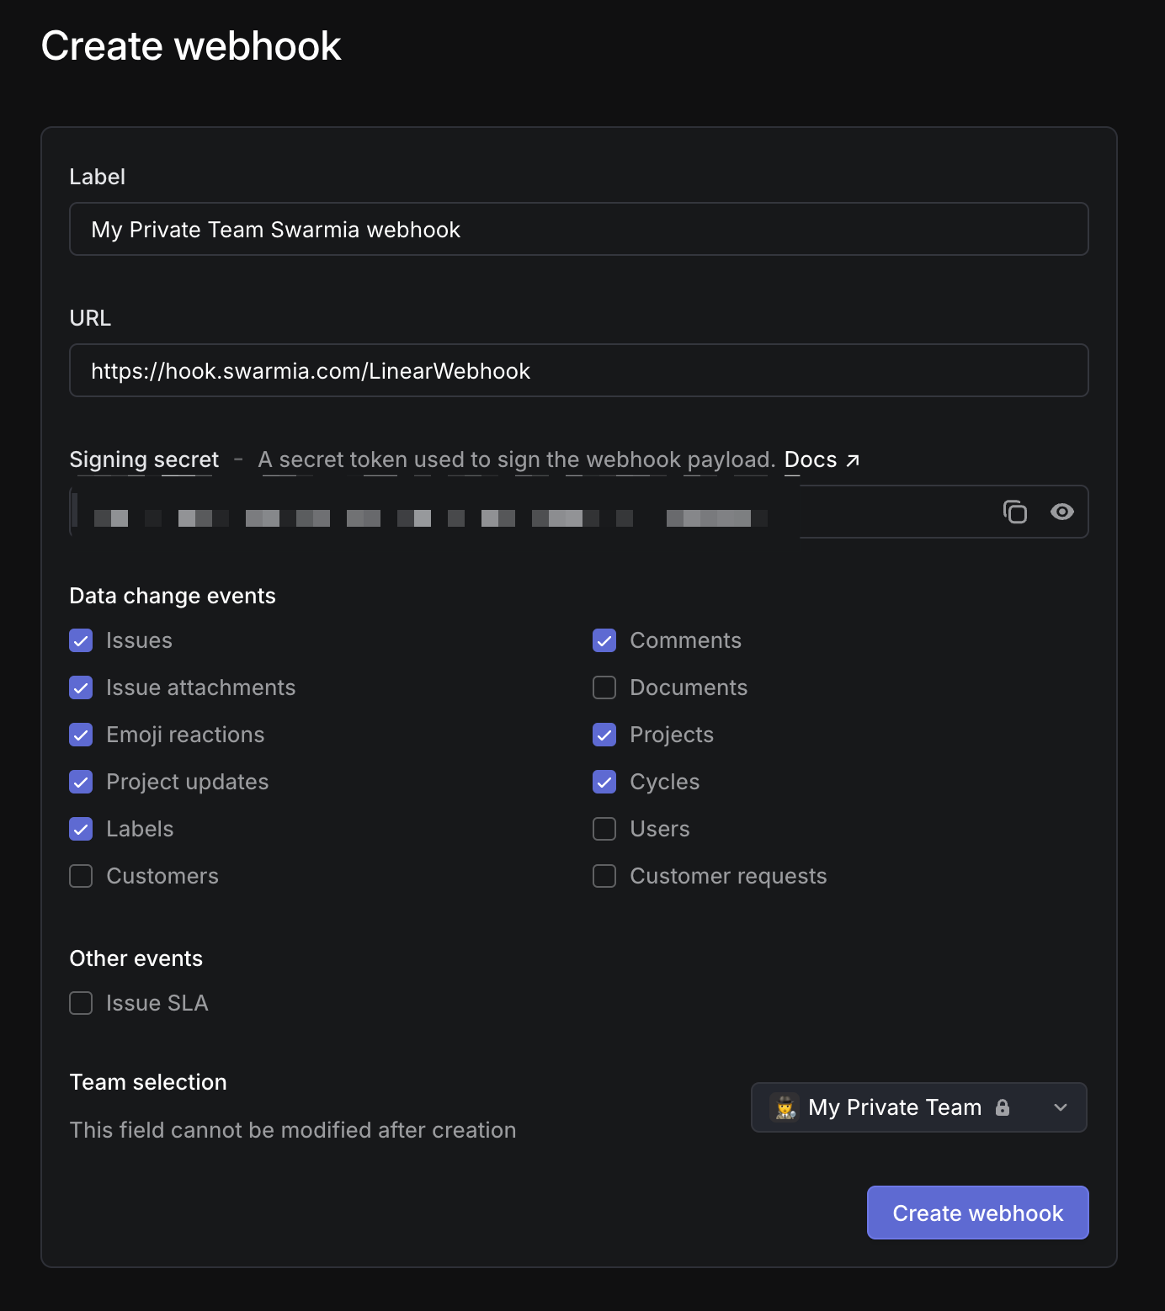Tick the Customer requests checkbox
The image size is (1165, 1311).
604,876
